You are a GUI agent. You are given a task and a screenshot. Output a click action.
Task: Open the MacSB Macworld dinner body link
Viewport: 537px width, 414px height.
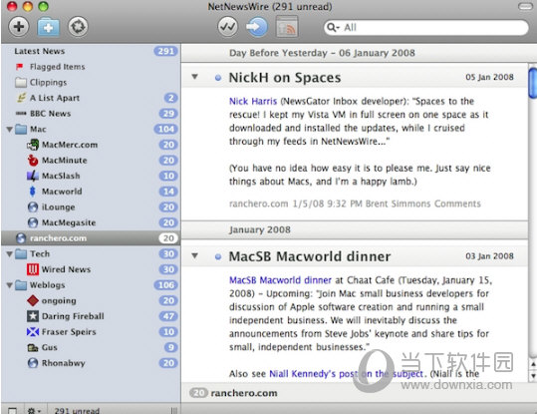coord(280,280)
